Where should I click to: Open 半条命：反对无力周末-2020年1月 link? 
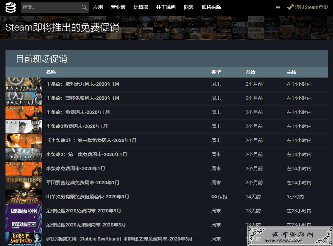(x=83, y=84)
